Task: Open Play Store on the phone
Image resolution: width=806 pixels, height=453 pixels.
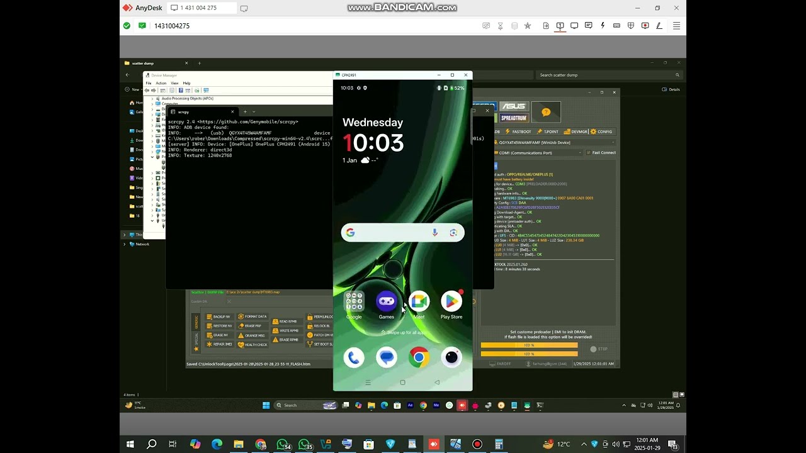Action: (x=451, y=302)
